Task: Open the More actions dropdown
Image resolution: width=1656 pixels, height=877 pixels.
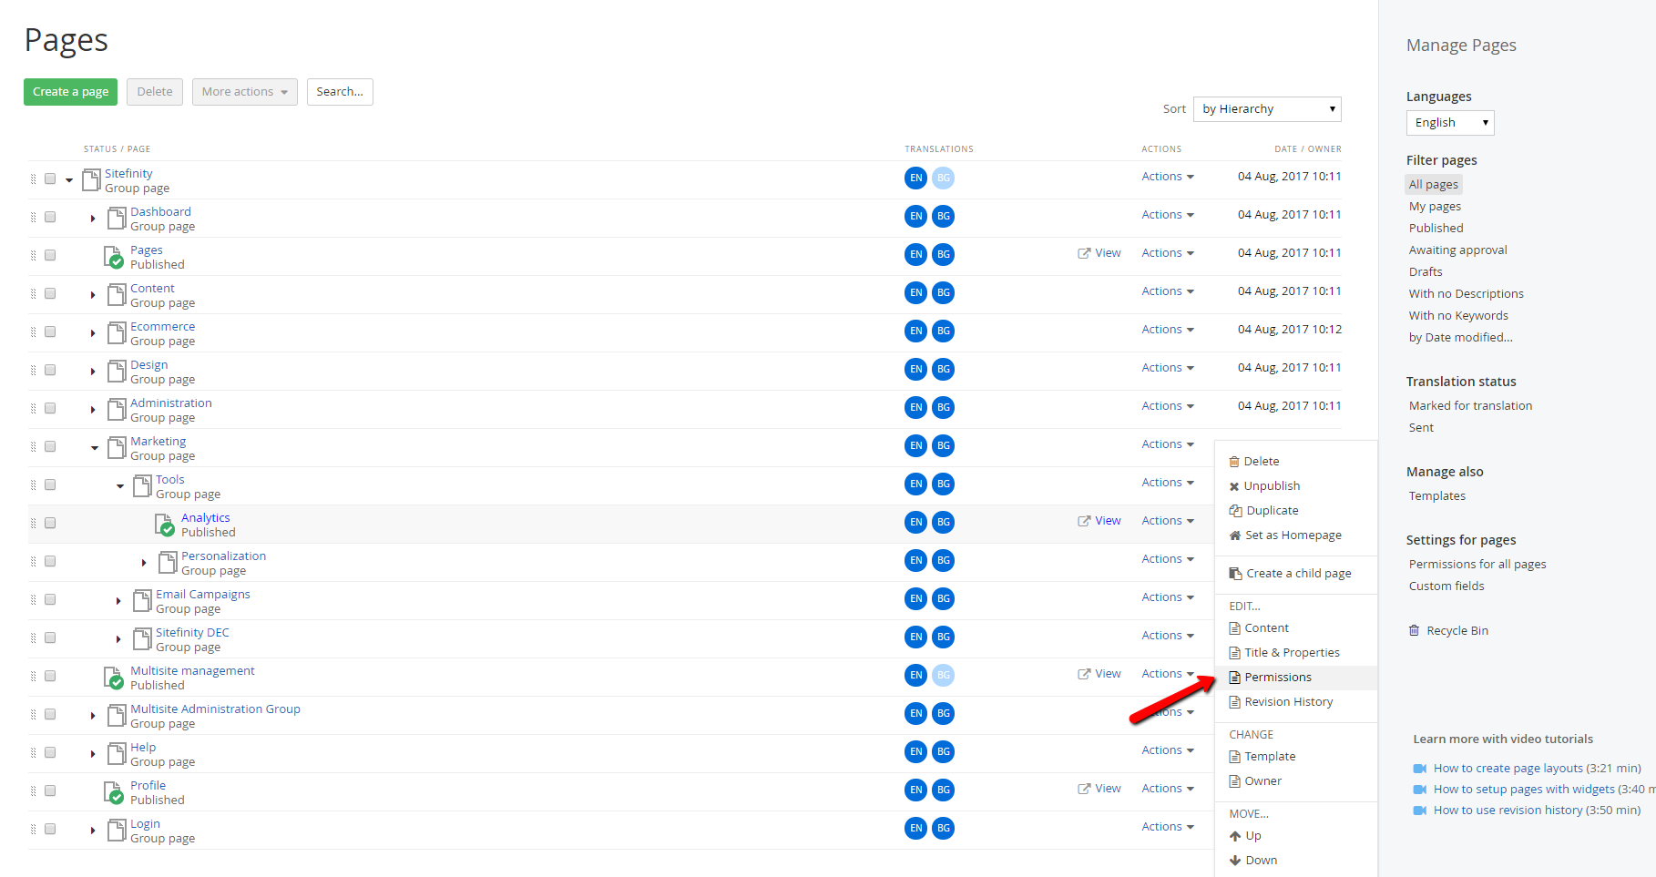Action: (x=245, y=92)
